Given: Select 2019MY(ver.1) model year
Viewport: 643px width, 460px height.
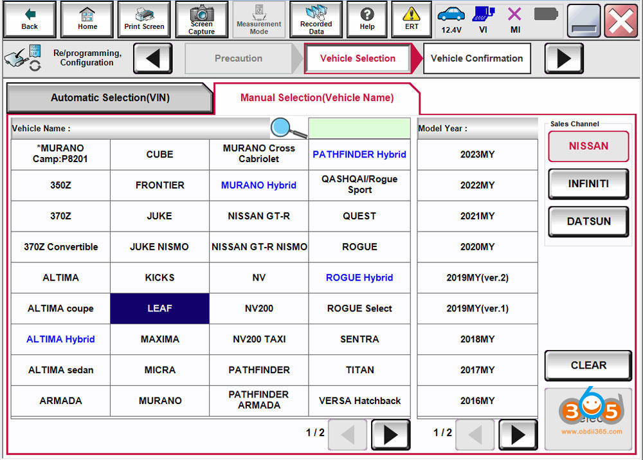Looking at the screenshot, I should 477,309.
